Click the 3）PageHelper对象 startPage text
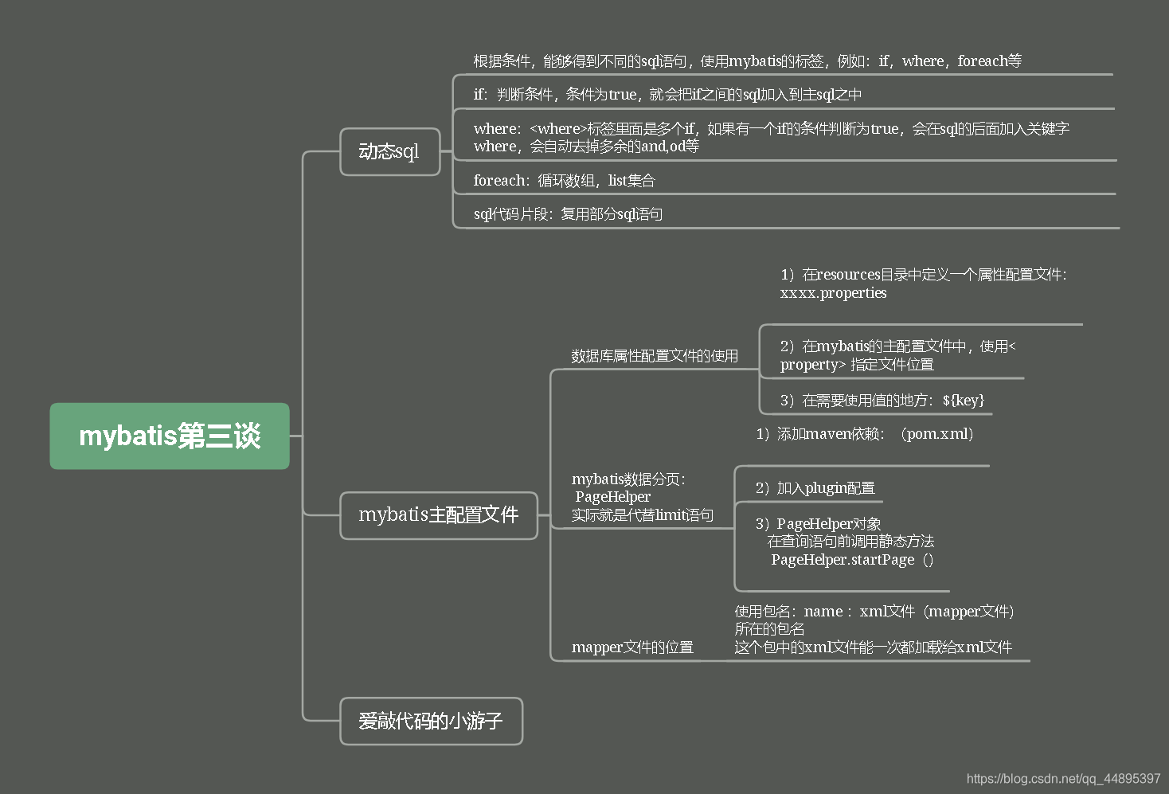The height and width of the screenshot is (794, 1169). tap(844, 542)
